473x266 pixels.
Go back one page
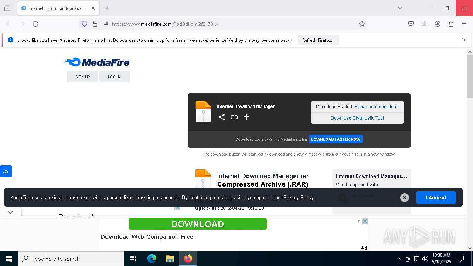tap(9, 24)
